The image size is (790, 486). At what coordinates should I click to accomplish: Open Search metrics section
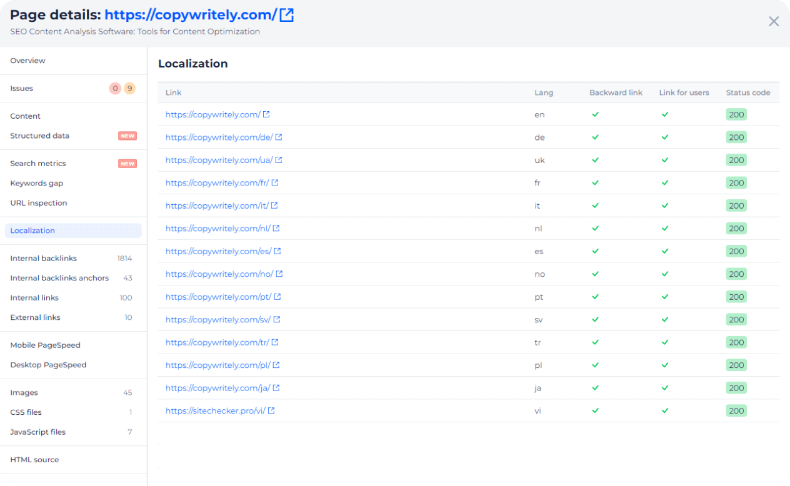point(38,164)
